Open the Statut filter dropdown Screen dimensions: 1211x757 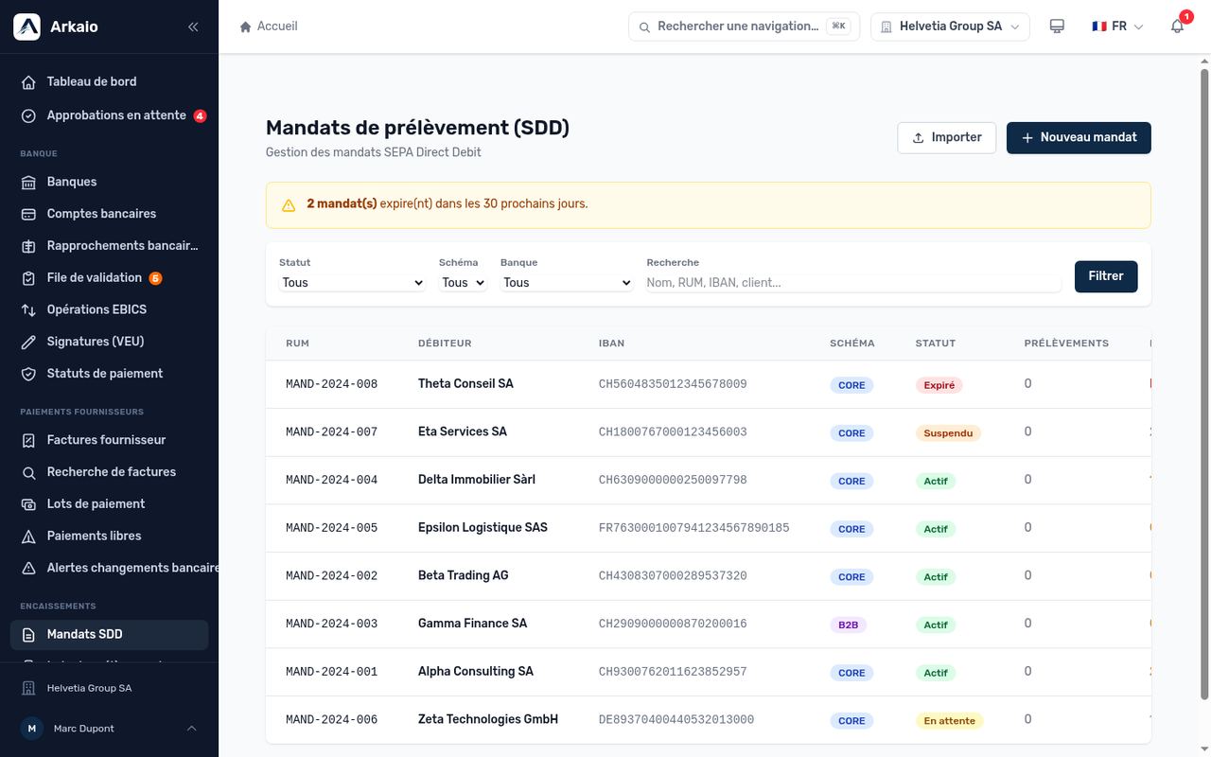click(x=353, y=283)
